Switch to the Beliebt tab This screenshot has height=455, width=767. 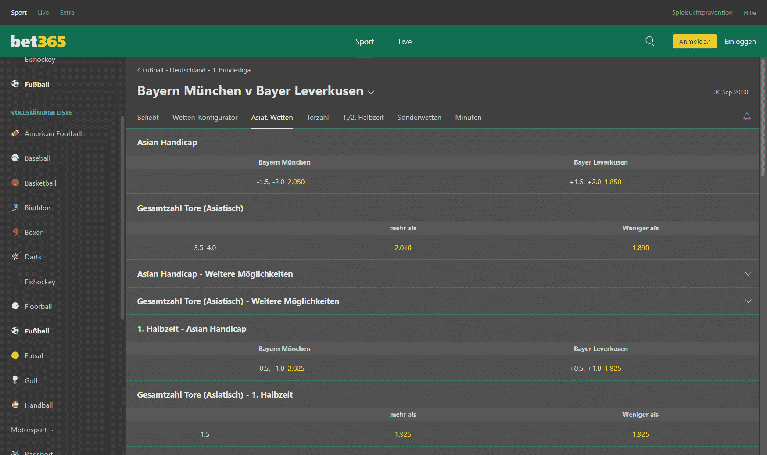coord(148,117)
